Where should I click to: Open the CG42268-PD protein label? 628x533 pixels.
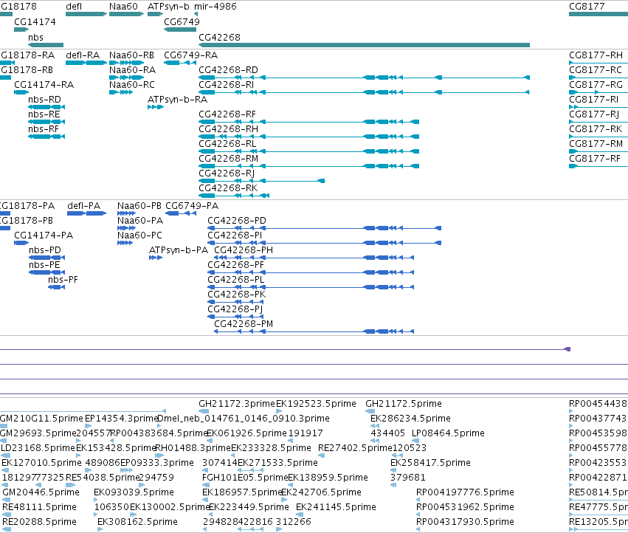[x=237, y=221]
